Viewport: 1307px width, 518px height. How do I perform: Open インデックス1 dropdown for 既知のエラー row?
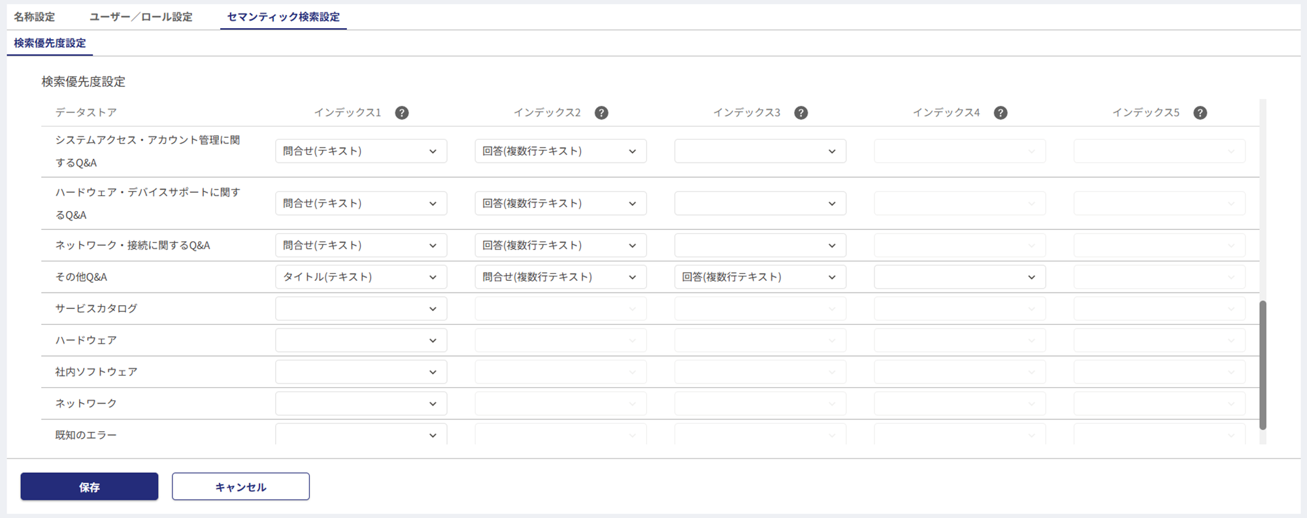(x=361, y=435)
